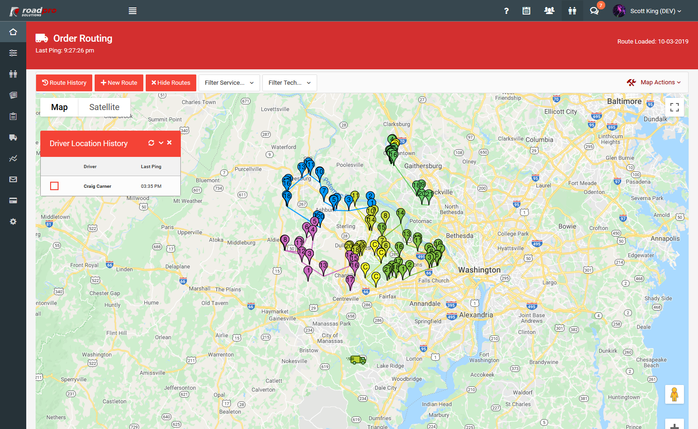The height and width of the screenshot is (429, 698).
Task: Click the Order Routing page title
Action: tap(83, 38)
